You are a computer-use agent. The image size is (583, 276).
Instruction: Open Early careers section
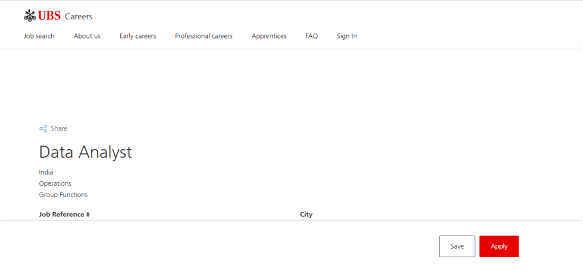point(138,36)
